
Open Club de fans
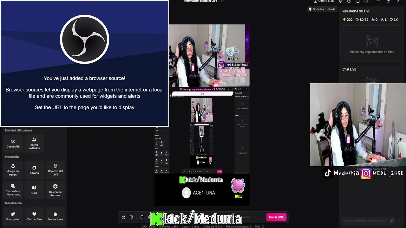(34, 216)
